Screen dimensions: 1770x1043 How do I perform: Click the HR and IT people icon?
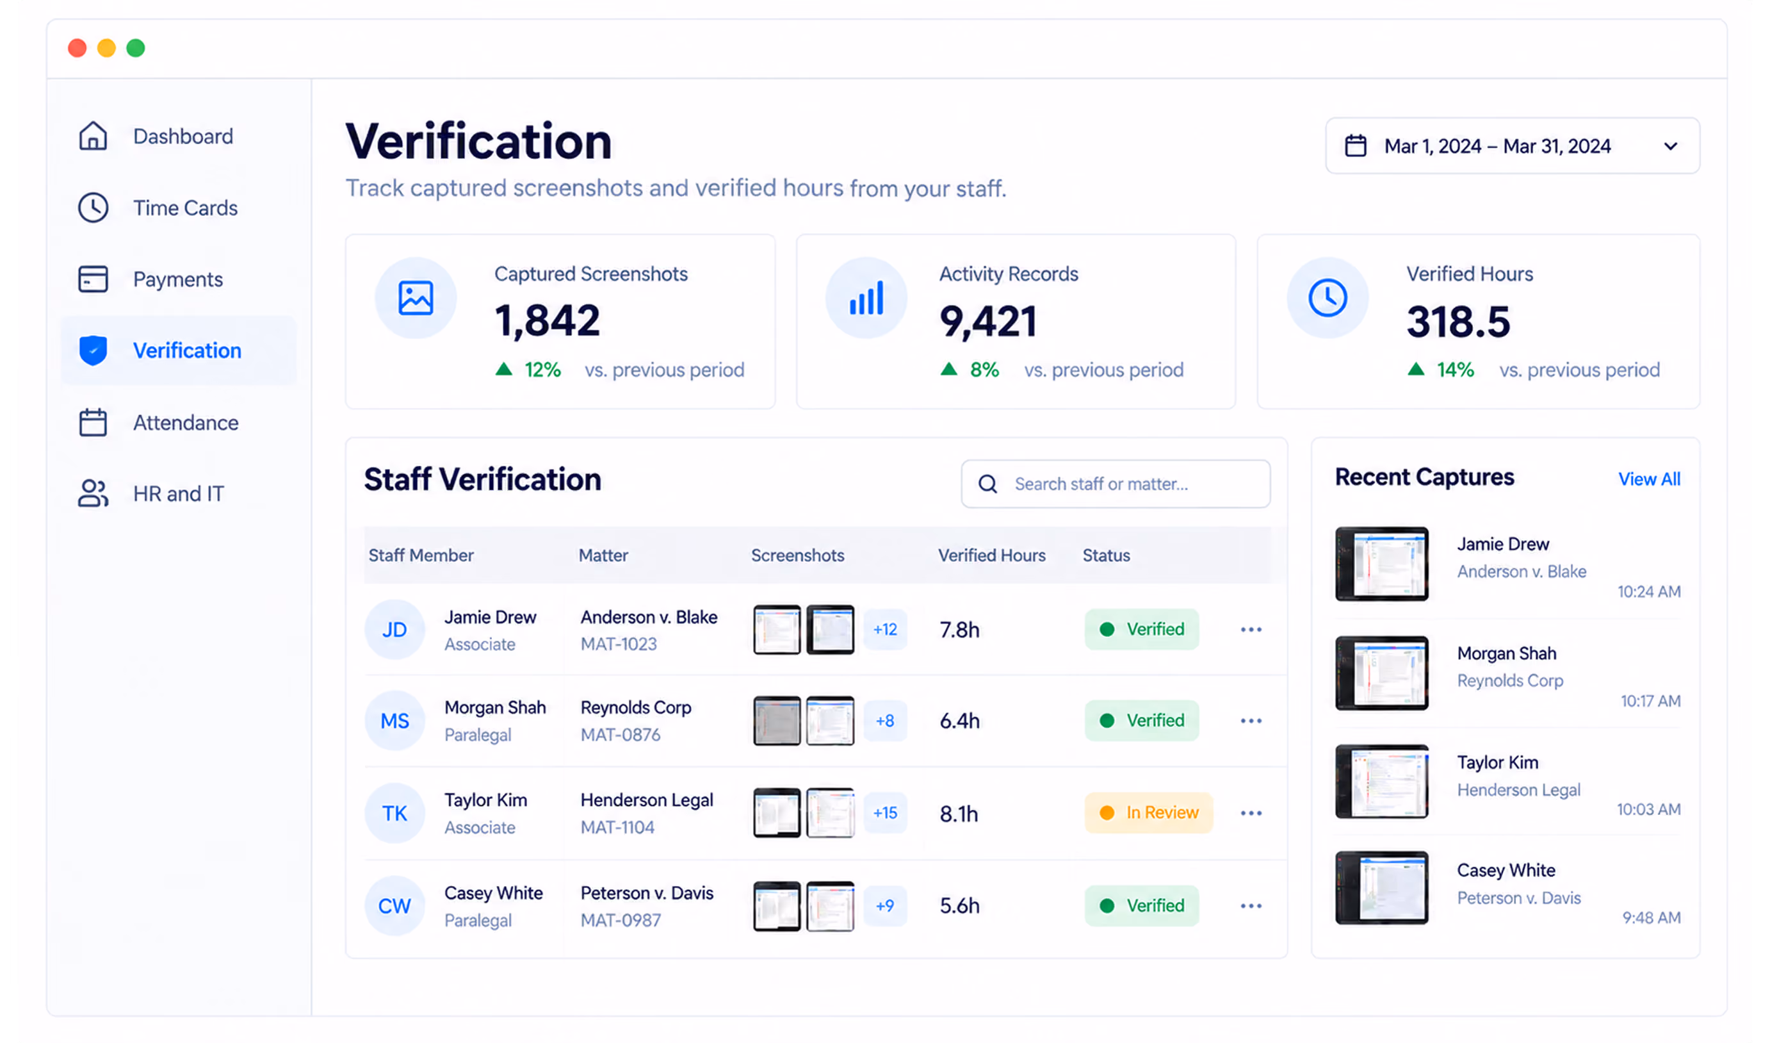[x=93, y=494]
